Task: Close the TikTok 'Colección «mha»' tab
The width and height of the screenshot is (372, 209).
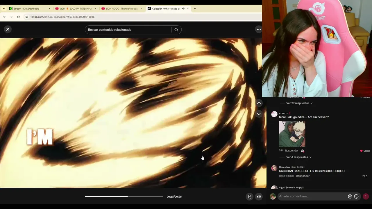Action: click(188, 9)
